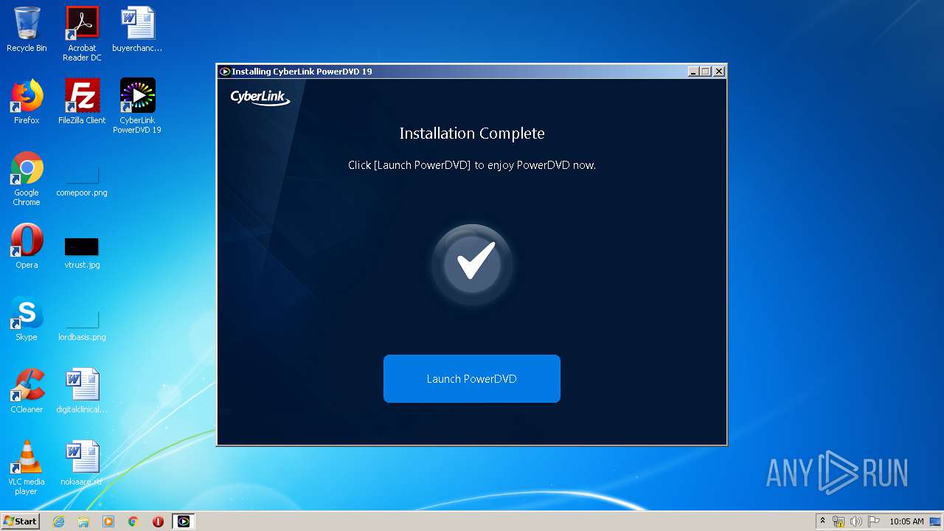The width and height of the screenshot is (944, 531).
Task: Select the FileZilla Client desktop shortcut
Action: click(x=82, y=102)
